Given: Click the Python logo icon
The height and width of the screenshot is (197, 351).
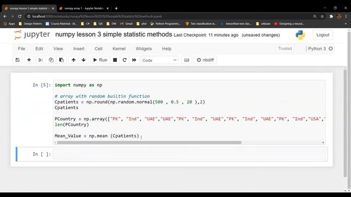Looking at the screenshot, I should tap(300, 35).
